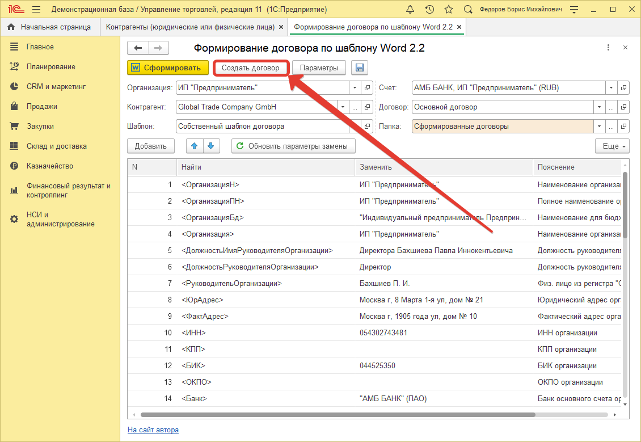Click the save diskette icon
The image size is (641, 442).
359,68
